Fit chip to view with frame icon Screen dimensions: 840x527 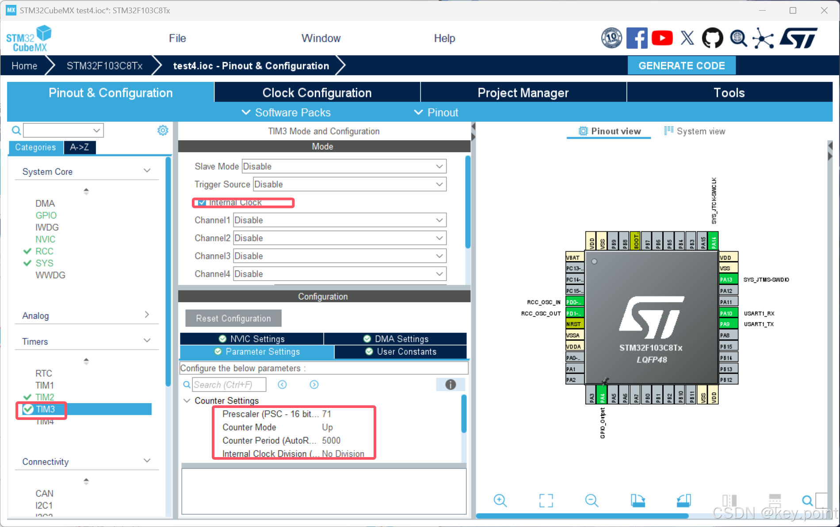click(546, 500)
